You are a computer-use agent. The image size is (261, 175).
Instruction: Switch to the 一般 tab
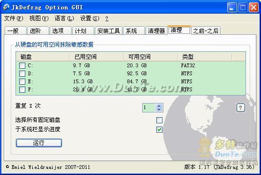click(x=15, y=31)
